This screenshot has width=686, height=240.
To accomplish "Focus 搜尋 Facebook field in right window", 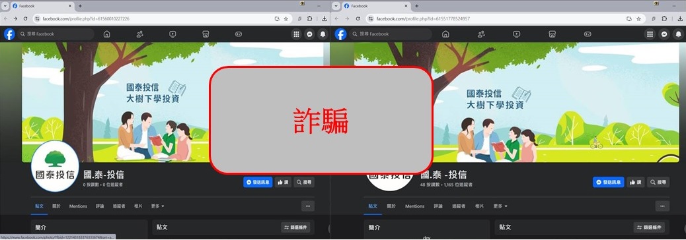I will [x=390, y=34].
